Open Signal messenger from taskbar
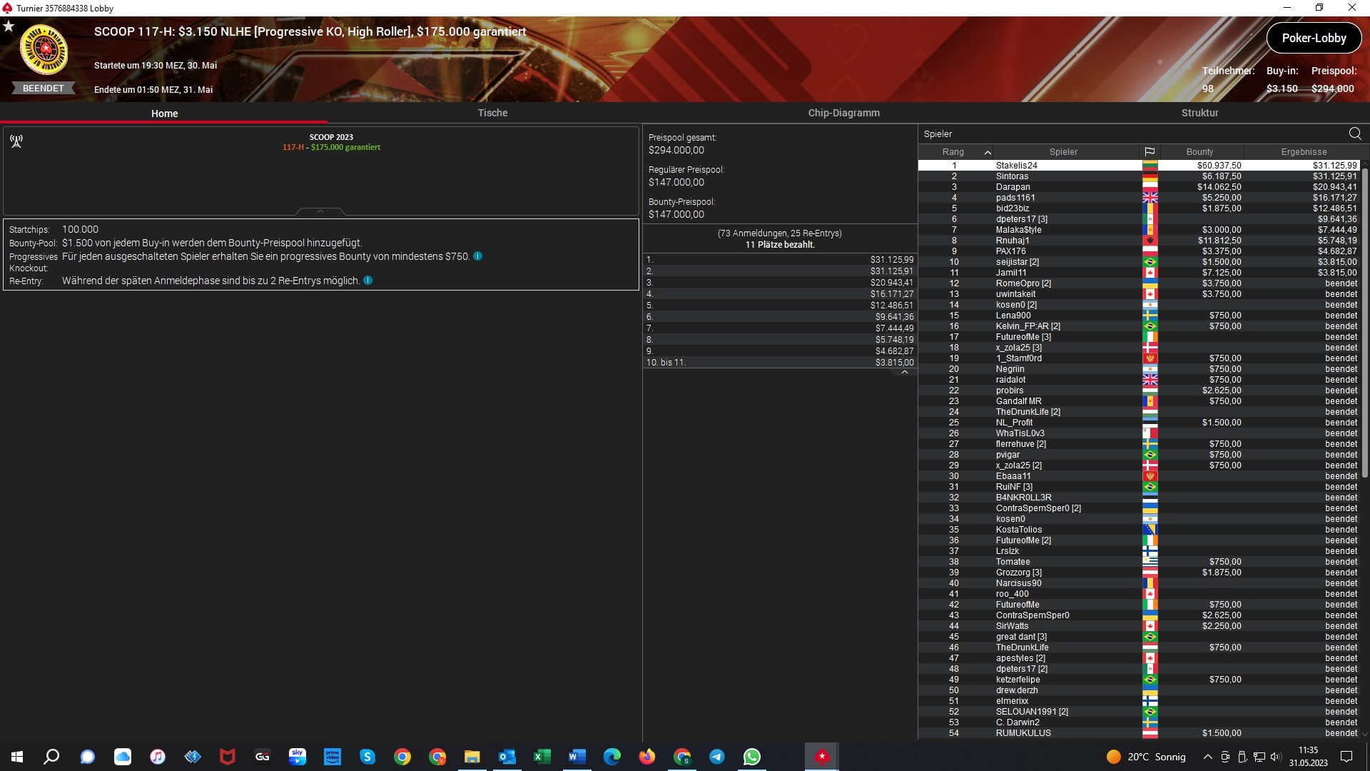Viewport: 1370px width, 771px height. click(x=87, y=757)
